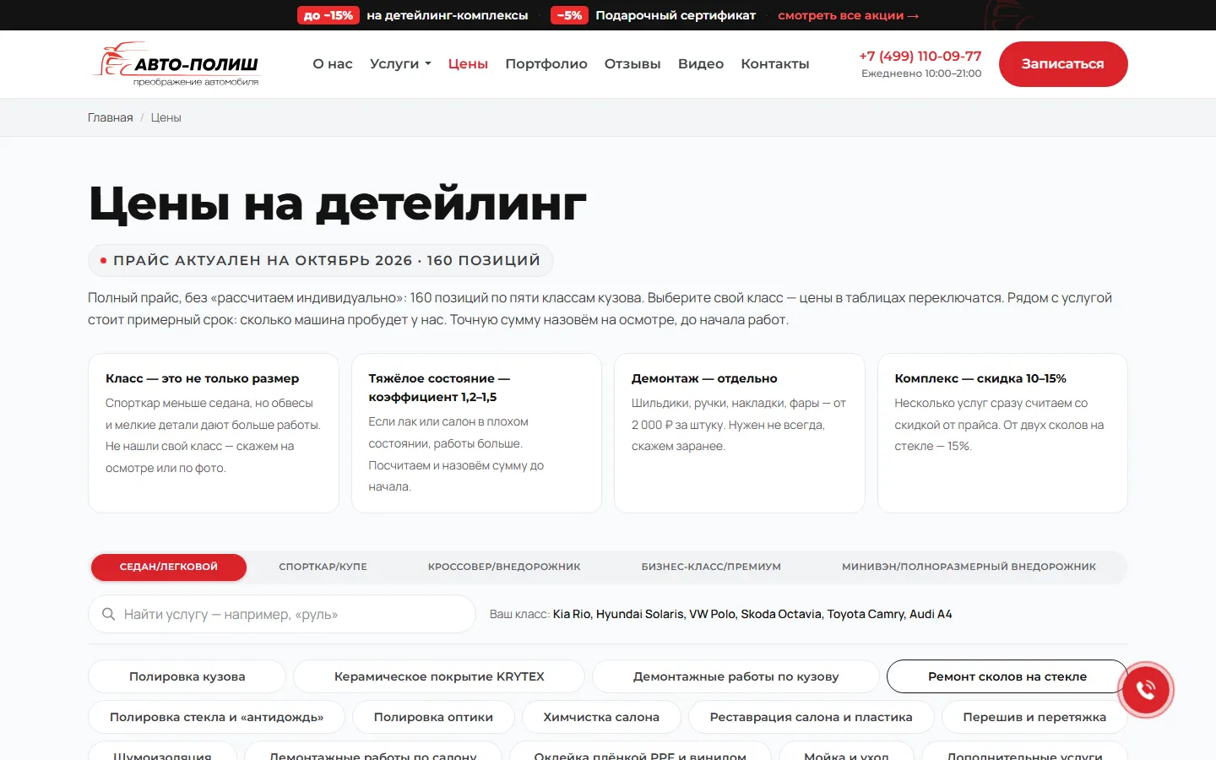Image resolution: width=1216 pixels, height=760 pixels.
Task: Open the О нас page
Action: tap(333, 63)
